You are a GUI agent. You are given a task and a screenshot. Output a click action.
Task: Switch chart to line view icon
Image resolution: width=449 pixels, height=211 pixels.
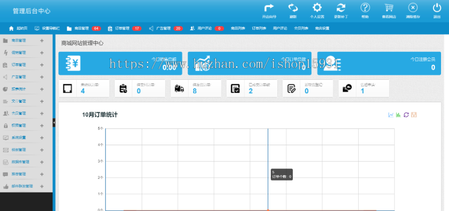tap(391, 115)
